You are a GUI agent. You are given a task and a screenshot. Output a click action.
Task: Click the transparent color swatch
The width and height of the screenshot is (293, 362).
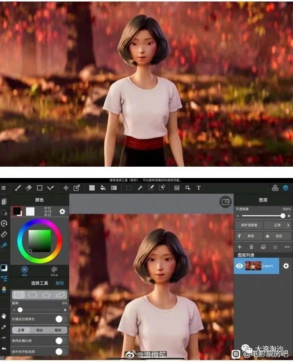coord(30,212)
